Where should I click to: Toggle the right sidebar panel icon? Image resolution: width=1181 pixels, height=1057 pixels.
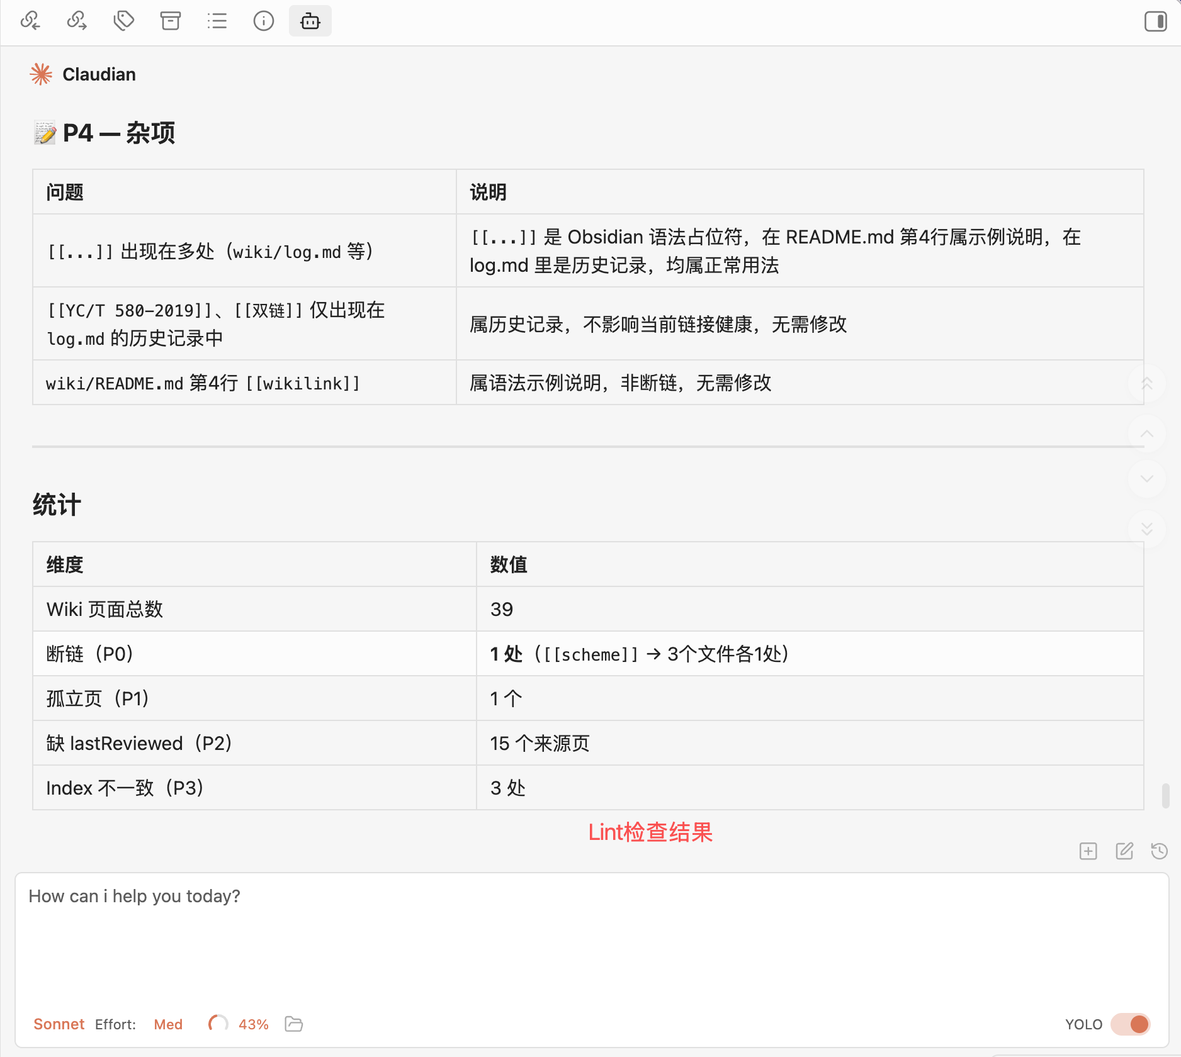pyautogui.click(x=1155, y=21)
